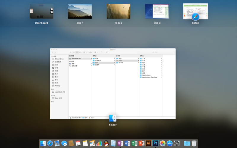Open the Photos app from Dock

pos(162,143)
